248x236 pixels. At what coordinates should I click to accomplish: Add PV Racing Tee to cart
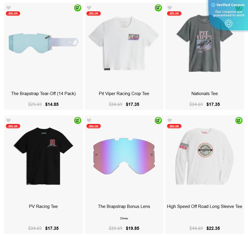tap(78, 120)
